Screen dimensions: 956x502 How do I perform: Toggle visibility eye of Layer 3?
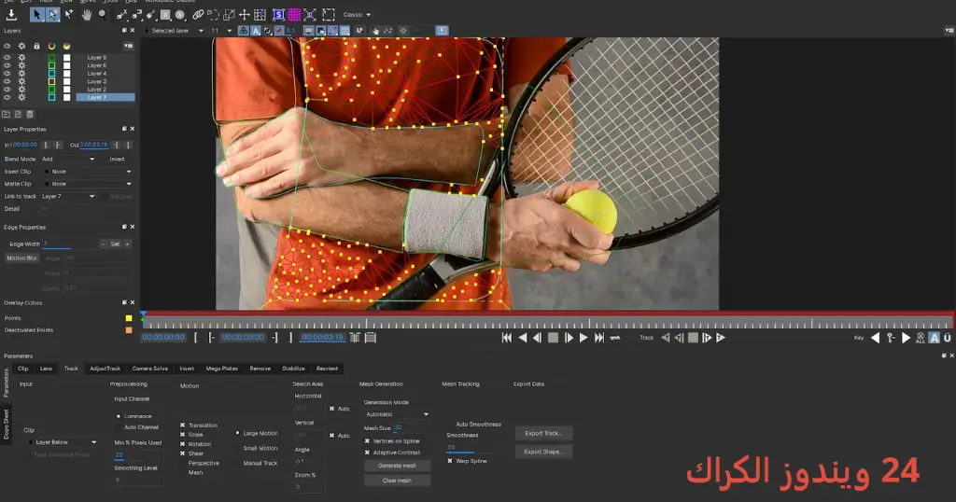[x=7, y=81]
